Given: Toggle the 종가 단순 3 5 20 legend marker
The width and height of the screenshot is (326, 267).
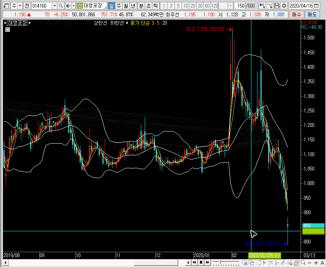Looking at the screenshot, I should [127, 23].
